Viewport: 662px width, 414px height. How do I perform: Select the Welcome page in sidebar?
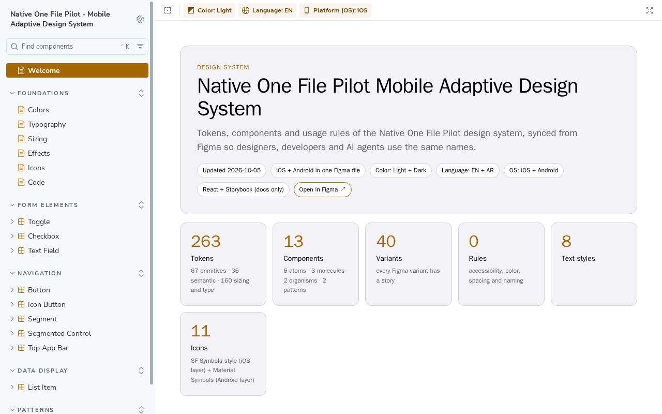pyautogui.click(x=78, y=70)
